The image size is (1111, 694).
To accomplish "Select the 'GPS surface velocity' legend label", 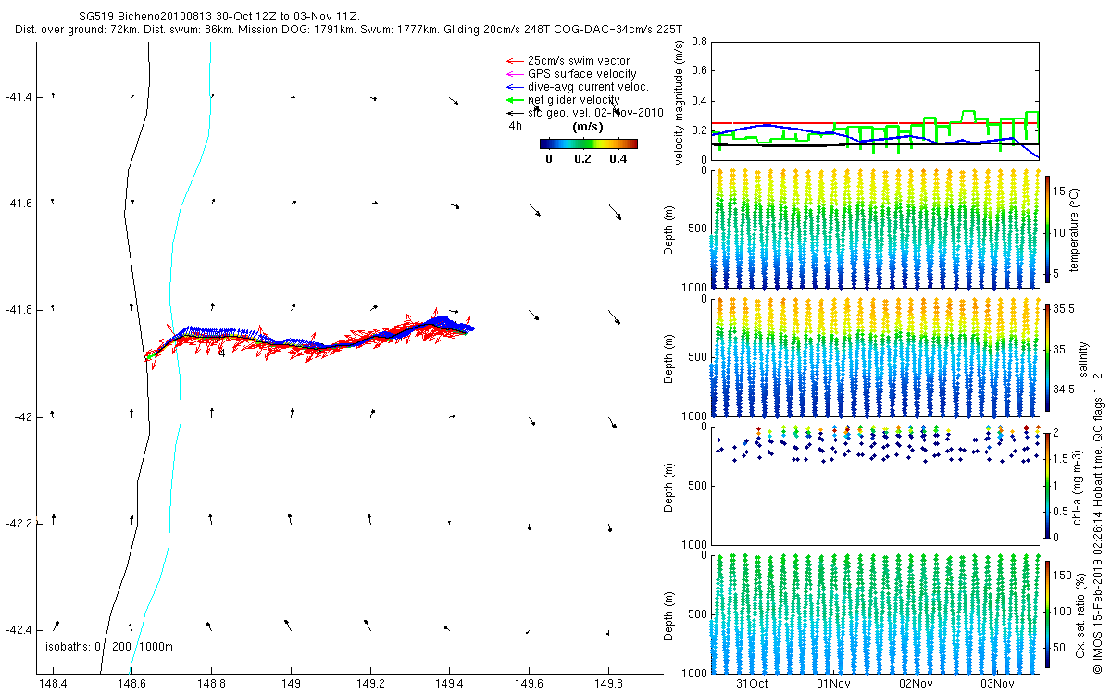I will click(581, 73).
